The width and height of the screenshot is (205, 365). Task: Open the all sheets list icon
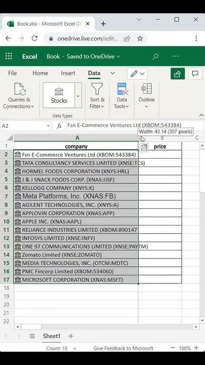click(x=32, y=336)
